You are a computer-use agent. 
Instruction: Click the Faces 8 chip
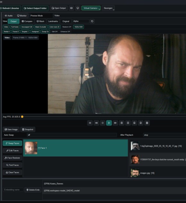(x=16, y=32)
